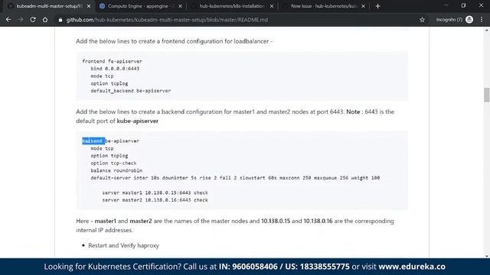Click the padlock site info icon

(x=60, y=20)
